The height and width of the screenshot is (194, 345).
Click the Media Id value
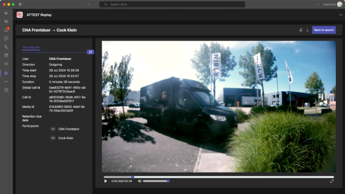(67, 109)
